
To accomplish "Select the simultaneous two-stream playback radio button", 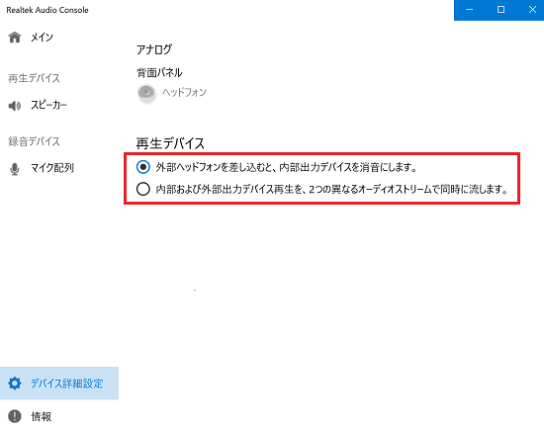I will click(143, 189).
